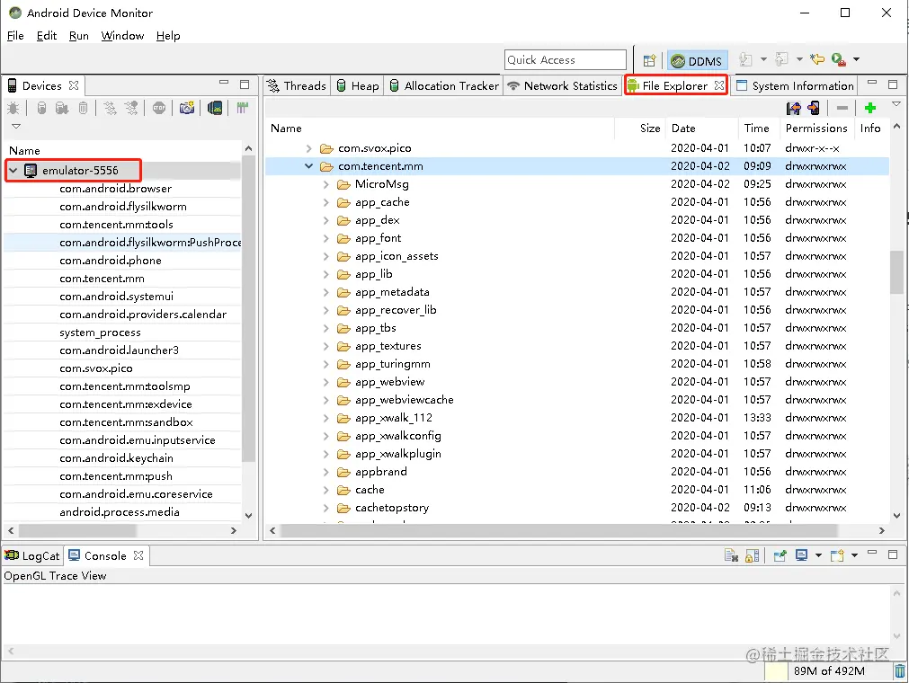Image resolution: width=909 pixels, height=683 pixels.
Task: Close the File Explorer tab
Action: point(719,85)
